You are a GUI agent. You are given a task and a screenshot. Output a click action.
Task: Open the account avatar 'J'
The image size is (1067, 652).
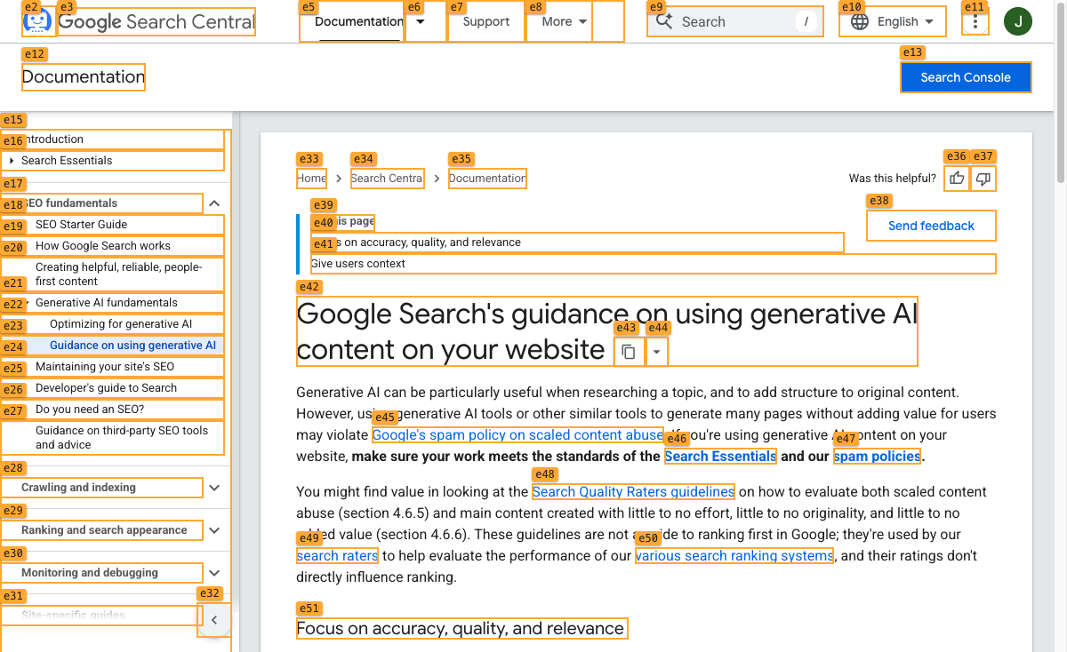click(1018, 21)
